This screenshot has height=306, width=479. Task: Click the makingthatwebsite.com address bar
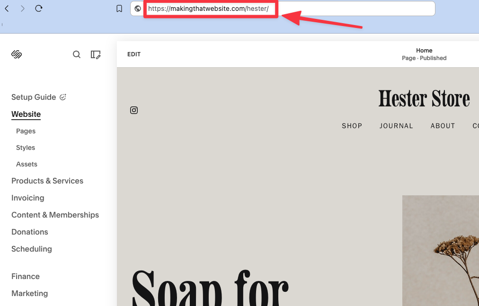click(211, 9)
